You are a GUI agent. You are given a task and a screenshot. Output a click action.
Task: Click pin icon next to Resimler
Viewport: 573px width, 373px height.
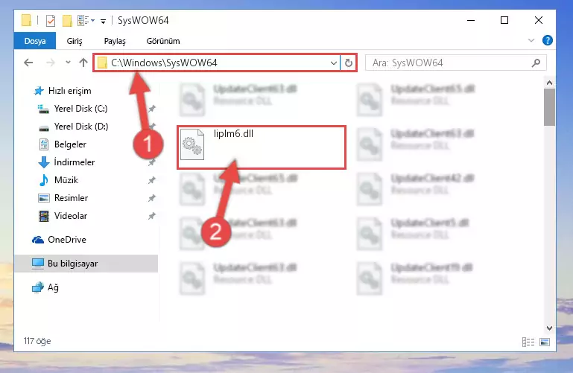[152, 198]
